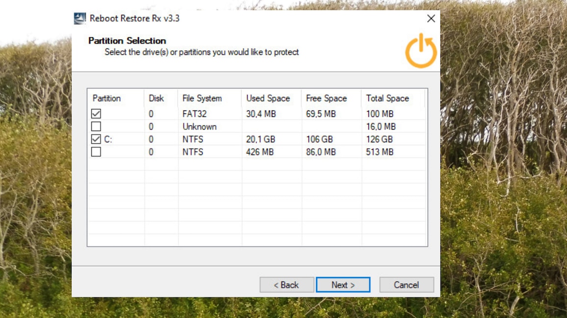The image size is (567, 318).
Task: Click the File System column header
Action: point(209,98)
